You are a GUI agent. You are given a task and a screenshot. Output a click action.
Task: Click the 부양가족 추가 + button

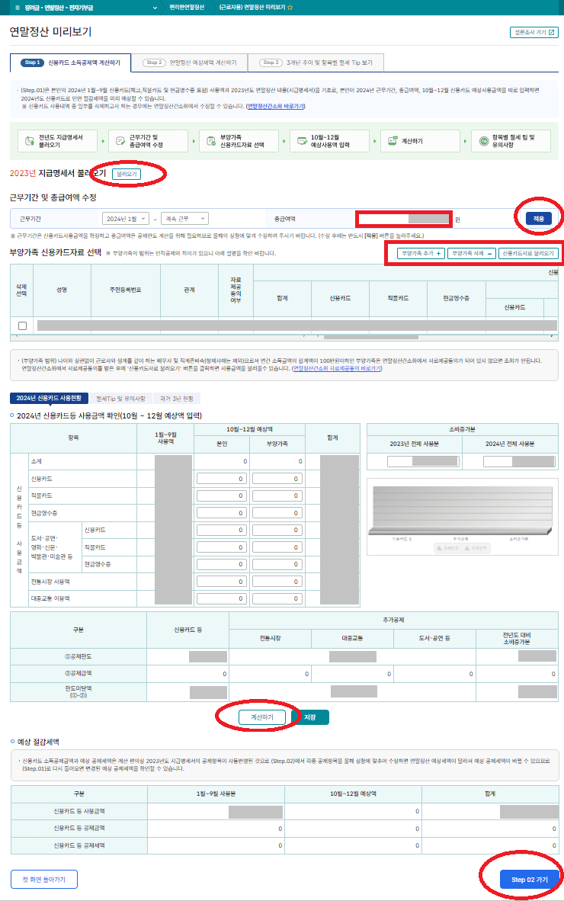(421, 253)
